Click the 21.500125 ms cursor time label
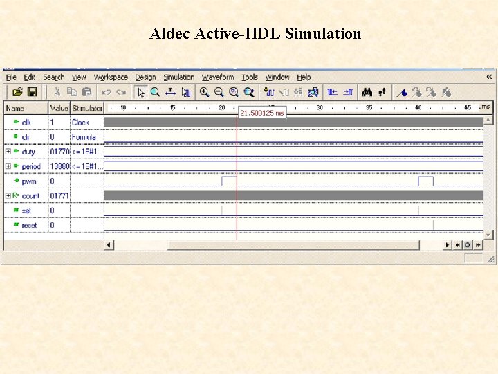498x374 pixels. (x=262, y=113)
